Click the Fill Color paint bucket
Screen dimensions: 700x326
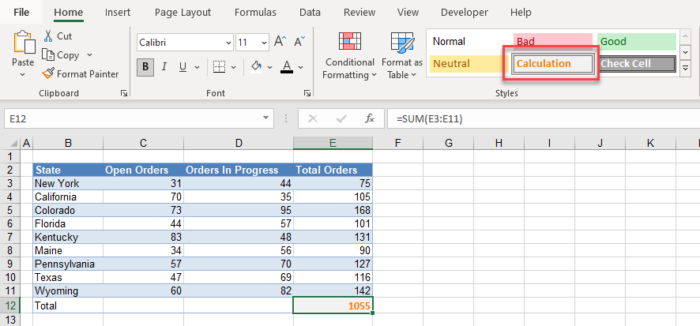pyautogui.click(x=256, y=67)
